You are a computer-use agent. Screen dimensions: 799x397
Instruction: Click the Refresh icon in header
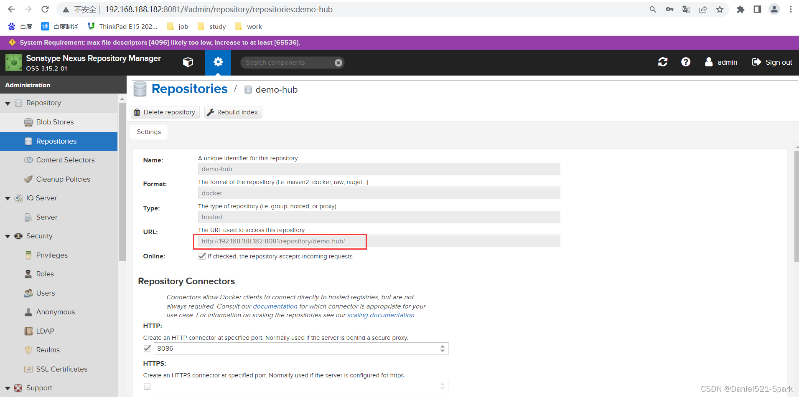click(x=662, y=62)
